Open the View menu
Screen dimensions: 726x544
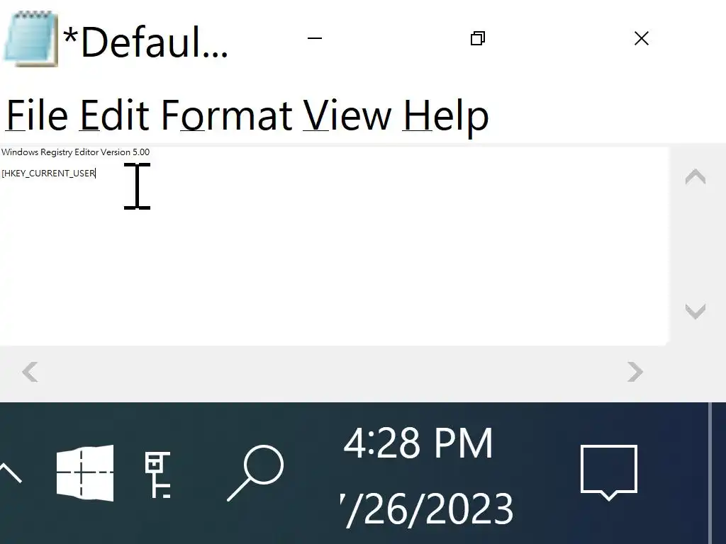point(347,115)
